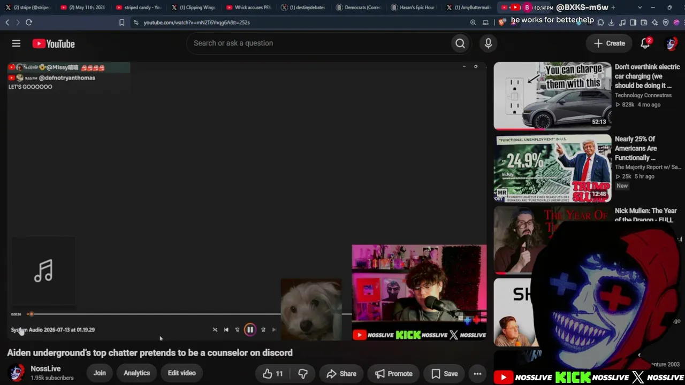685x385 pixels.
Task: Open the 'Nick Mullen: The Year' video title
Action: tap(646, 215)
